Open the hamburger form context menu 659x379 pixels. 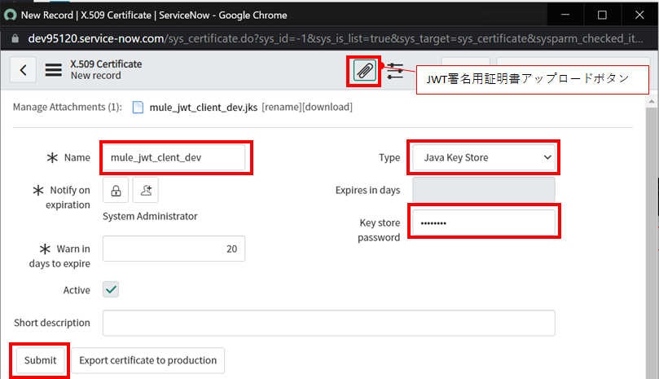tap(54, 70)
